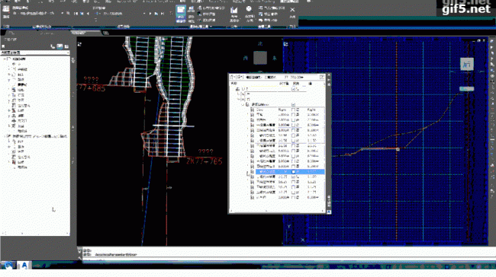Open help icon in the parameter panel header

pos(322,77)
